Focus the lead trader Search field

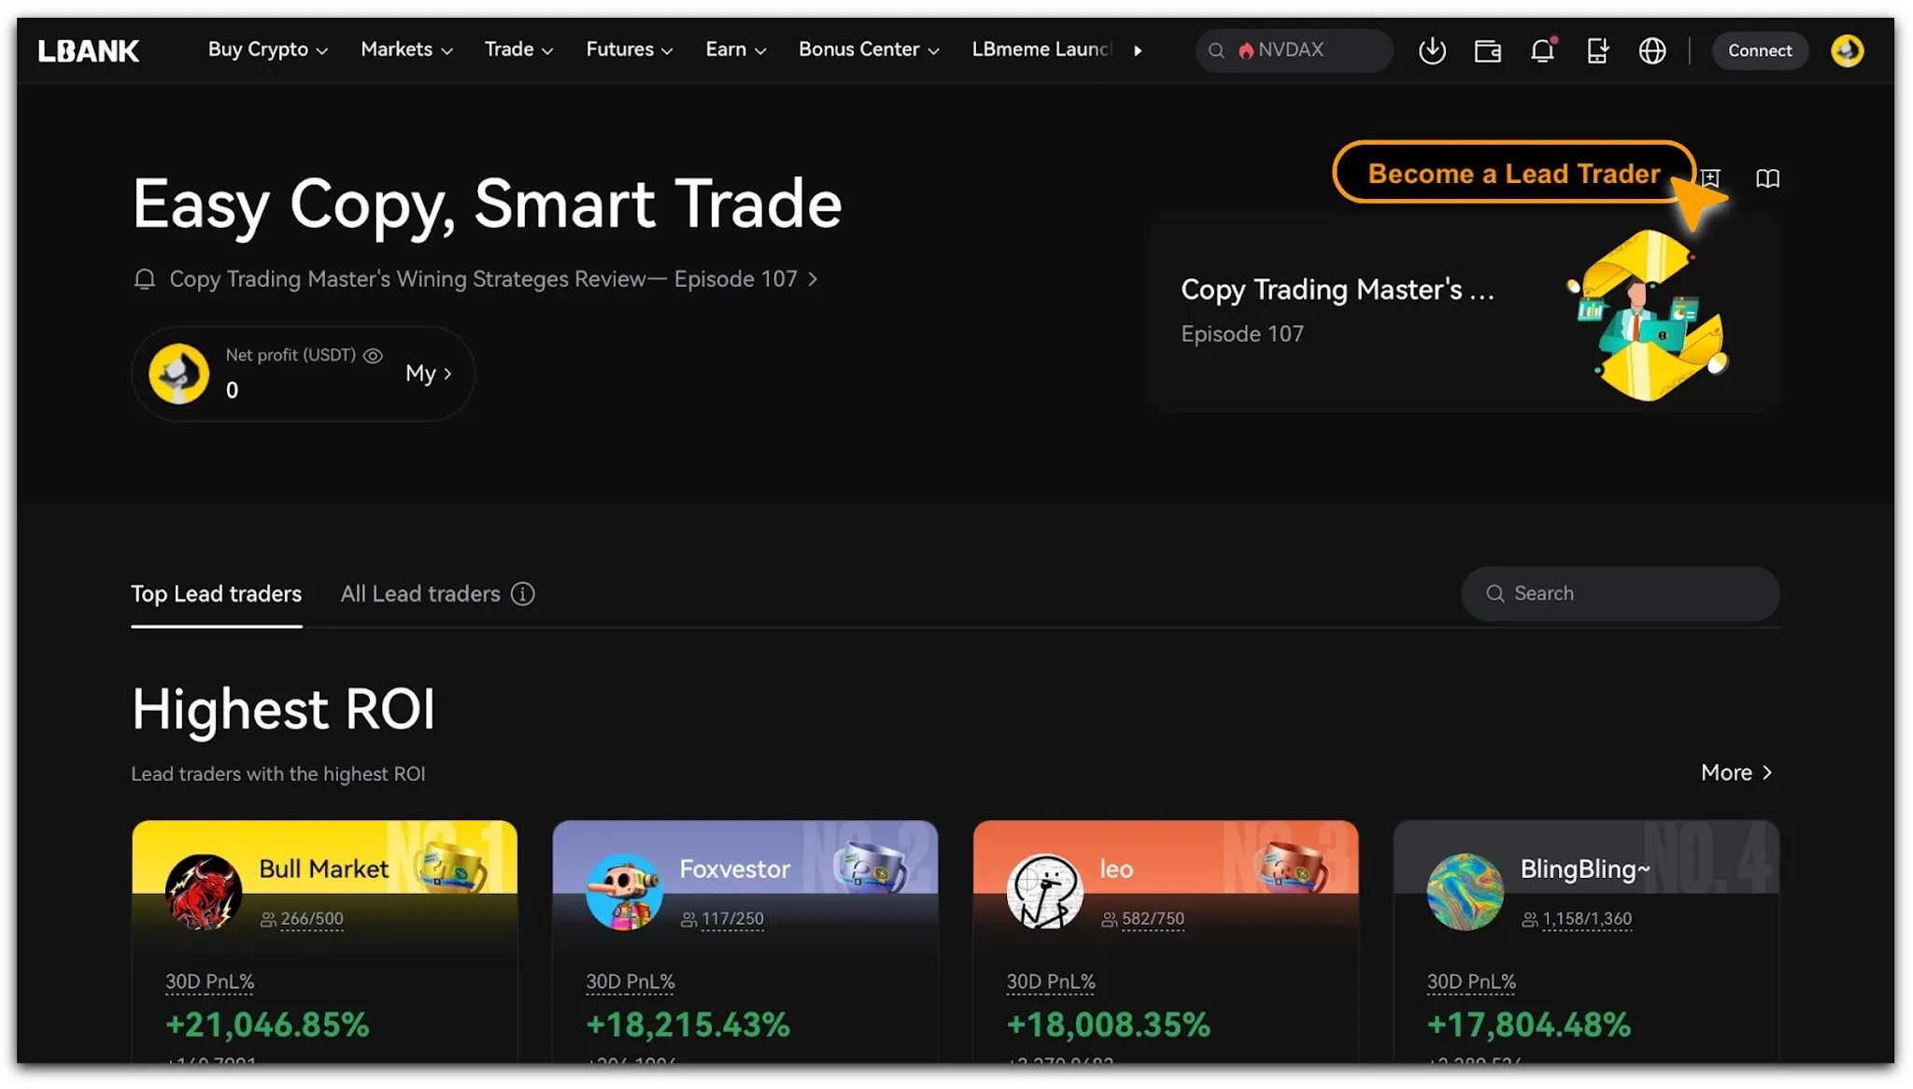coord(1620,594)
